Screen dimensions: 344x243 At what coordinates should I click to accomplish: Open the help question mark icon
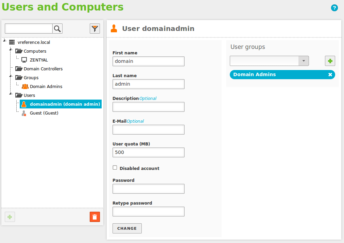(334, 8)
